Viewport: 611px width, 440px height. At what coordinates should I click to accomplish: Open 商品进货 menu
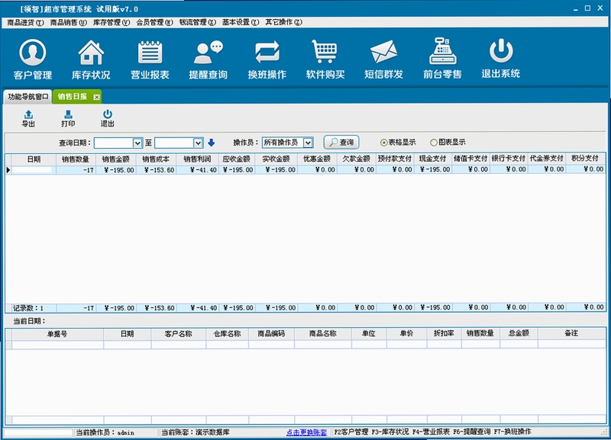point(25,23)
